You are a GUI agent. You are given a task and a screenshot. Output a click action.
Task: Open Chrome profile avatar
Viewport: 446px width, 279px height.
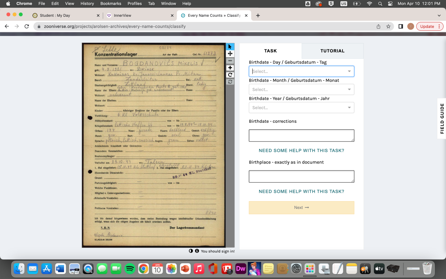(x=410, y=26)
